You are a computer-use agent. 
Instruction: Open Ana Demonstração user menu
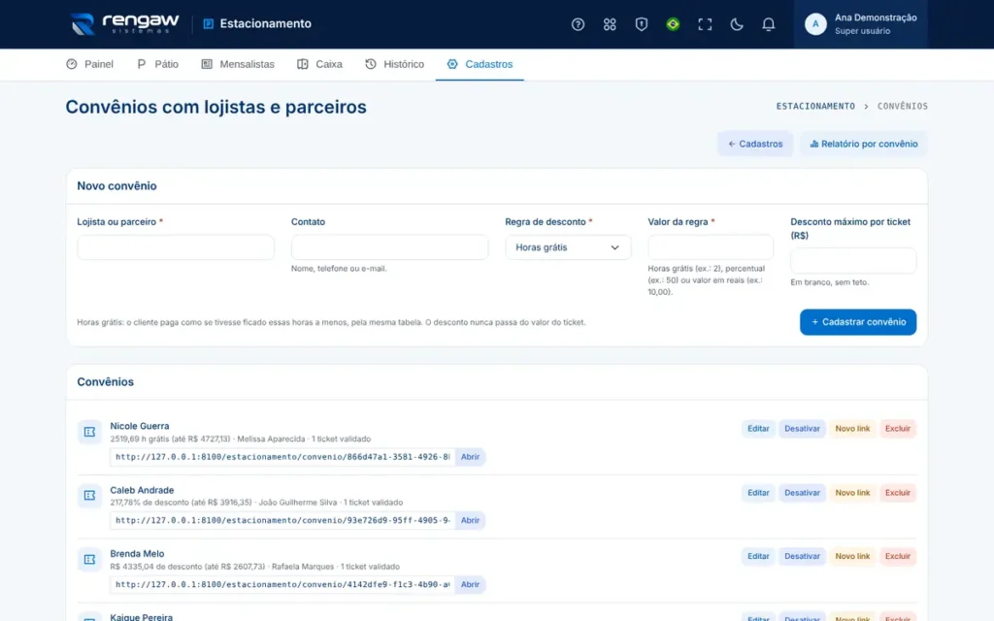tap(860, 24)
